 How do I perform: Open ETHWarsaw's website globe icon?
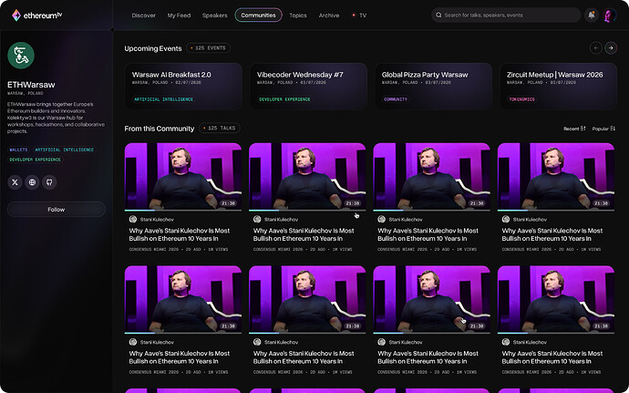(32, 182)
